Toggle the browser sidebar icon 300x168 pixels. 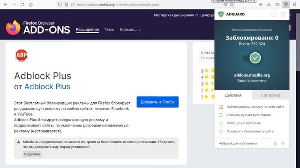tap(277, 4)
